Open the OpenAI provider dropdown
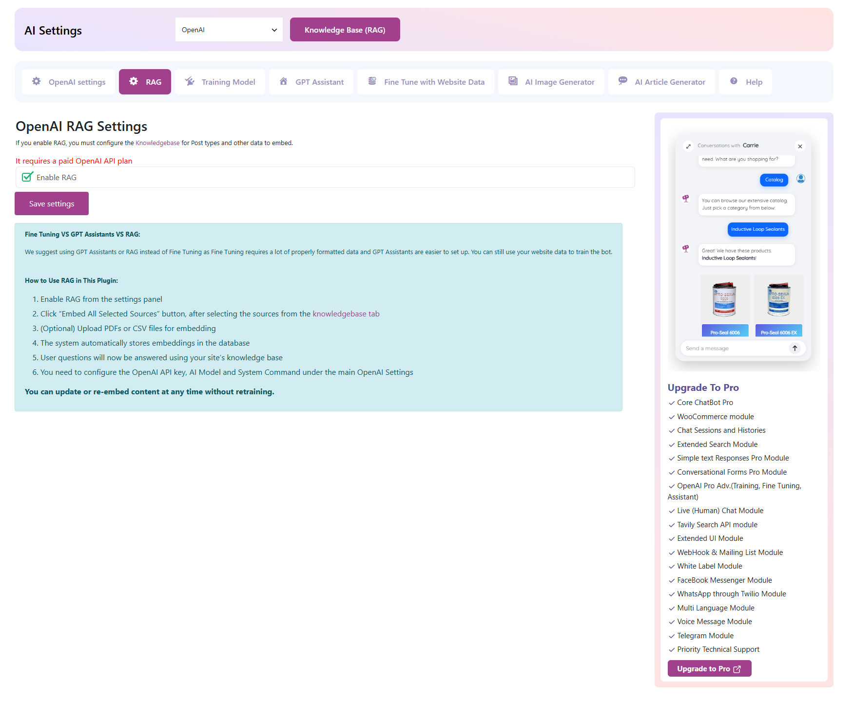853x701 pixels. tap(229, 30)
